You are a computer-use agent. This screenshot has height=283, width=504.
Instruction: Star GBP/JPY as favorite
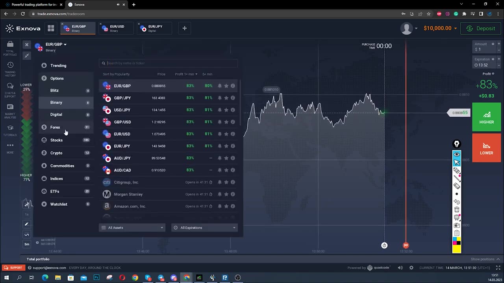click(x=226, y=98)
